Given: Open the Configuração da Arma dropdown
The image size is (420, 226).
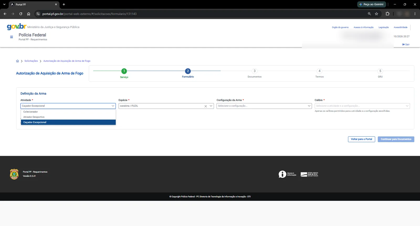Looking at the screenshot, I should tap(264, 106).
